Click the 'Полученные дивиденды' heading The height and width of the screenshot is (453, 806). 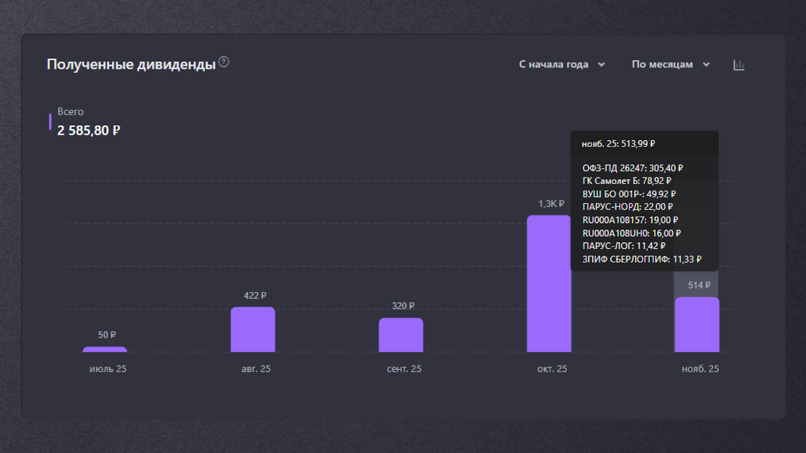[x=131, y=64]
